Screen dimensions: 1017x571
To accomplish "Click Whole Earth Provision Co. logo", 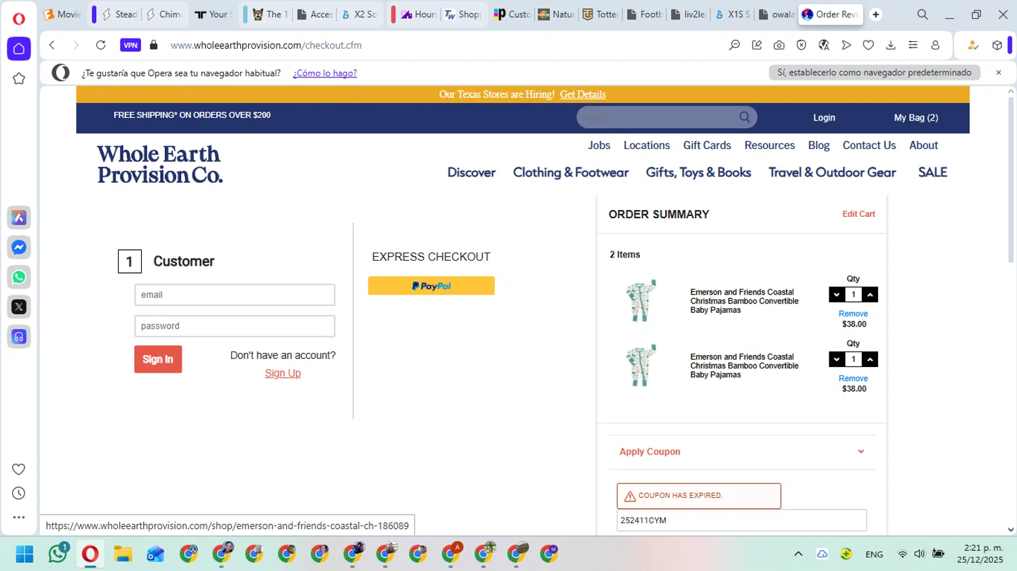I will (x=159, y=165).
